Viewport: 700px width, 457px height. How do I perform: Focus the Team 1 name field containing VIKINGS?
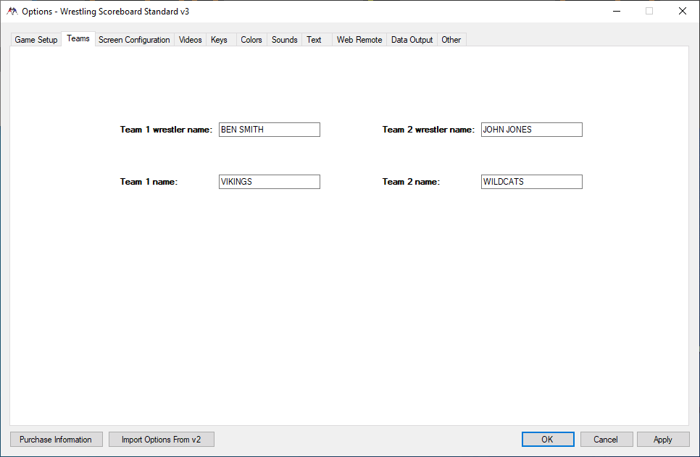click(x=269, y=182)
